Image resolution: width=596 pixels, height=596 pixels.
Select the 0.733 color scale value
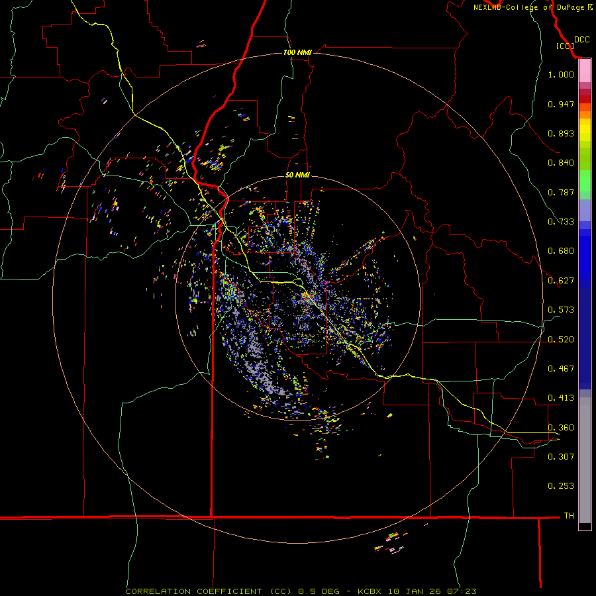[561, 222]
